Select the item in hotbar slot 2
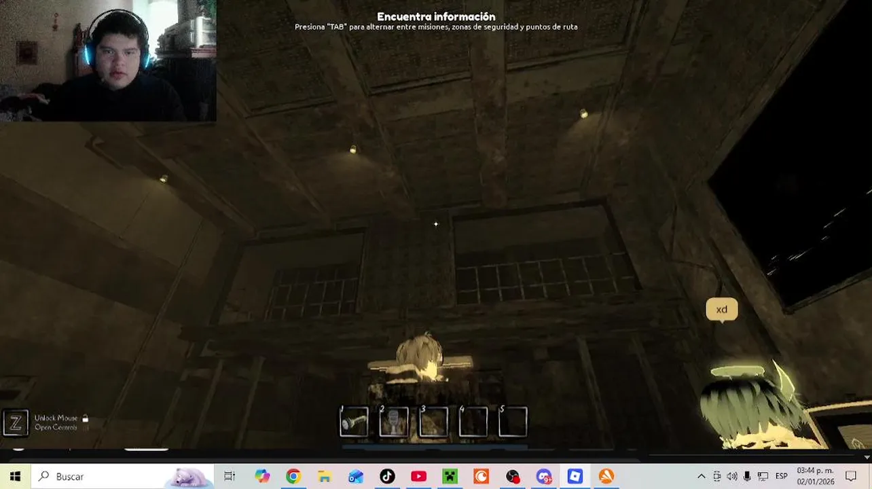The image size is (872, 489). pyautogui.click(x=394, y=422)
